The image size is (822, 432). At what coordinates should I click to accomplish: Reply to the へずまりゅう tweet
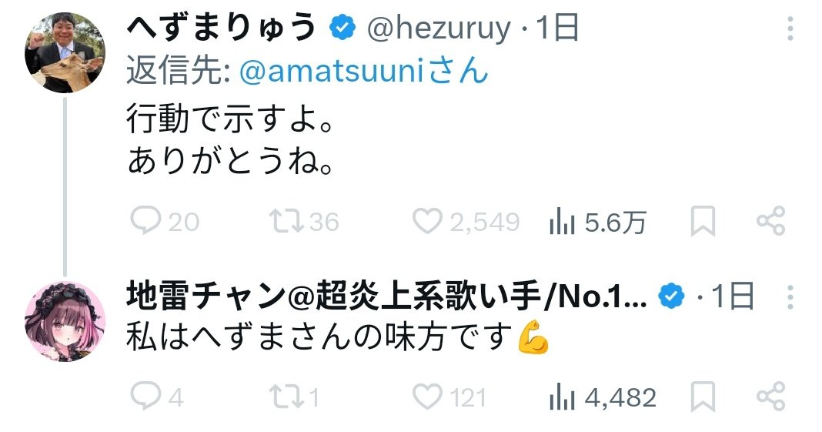tap(145, 222)
